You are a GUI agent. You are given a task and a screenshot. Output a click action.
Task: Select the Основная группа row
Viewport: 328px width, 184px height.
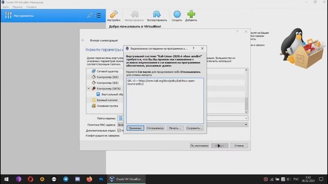pyautogui.click(x=107, y=106)
